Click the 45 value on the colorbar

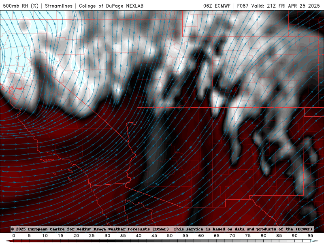(154, 236)
